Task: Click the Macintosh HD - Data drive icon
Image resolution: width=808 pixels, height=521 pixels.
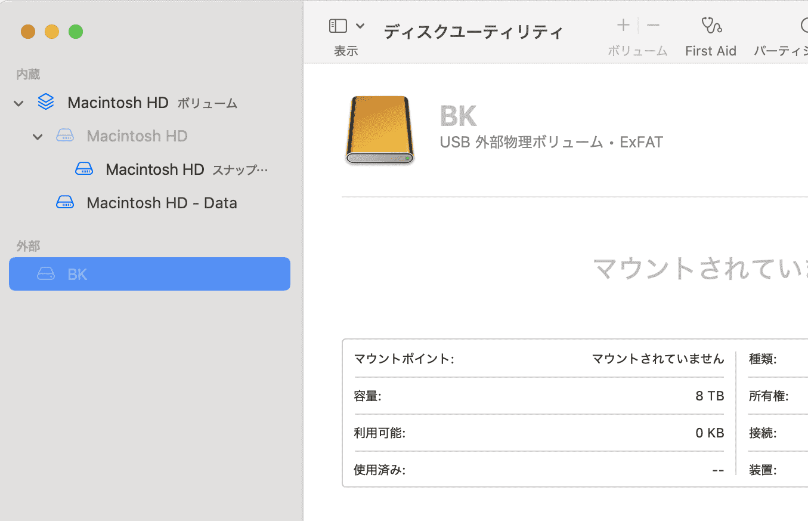Action: [x=65, y=203]
